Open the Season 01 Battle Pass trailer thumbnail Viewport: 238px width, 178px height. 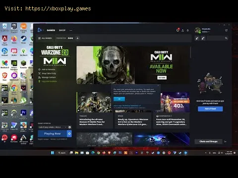(94, 102)
